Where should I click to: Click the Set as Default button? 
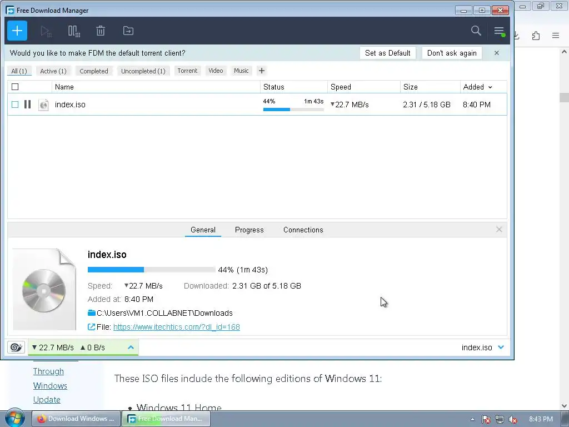point(387,53)
